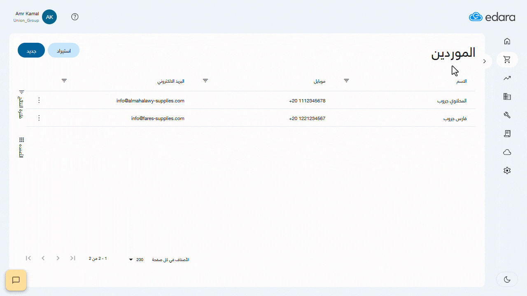Image resolution: width=527 pixels, height=296 pixels.
Task: Open row menu for فارس جروب
Action: tap(39, 118)
